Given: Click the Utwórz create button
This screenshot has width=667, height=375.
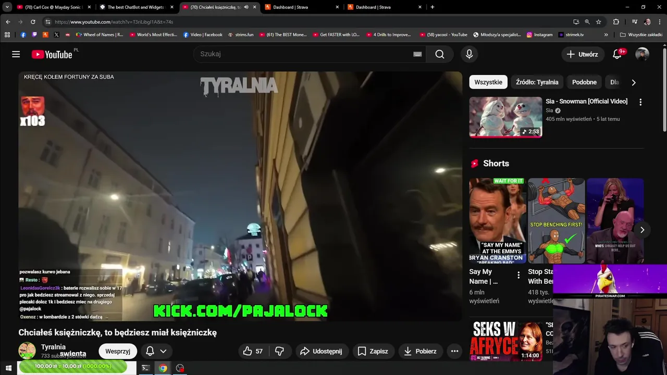Looking at the screenshot, I should (x=583, y=54).
